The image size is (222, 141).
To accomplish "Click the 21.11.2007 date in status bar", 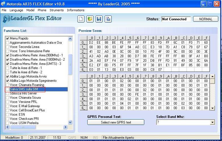I will coord(38,138).
